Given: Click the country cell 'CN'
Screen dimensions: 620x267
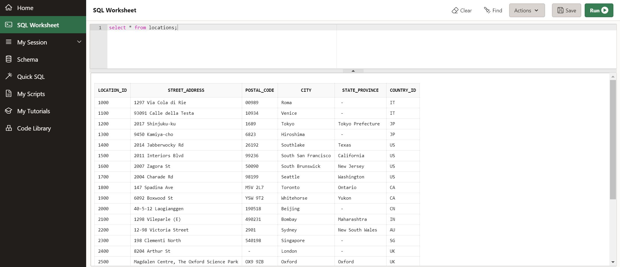Looking at the screenshot, I should click(x=403, y=209).
